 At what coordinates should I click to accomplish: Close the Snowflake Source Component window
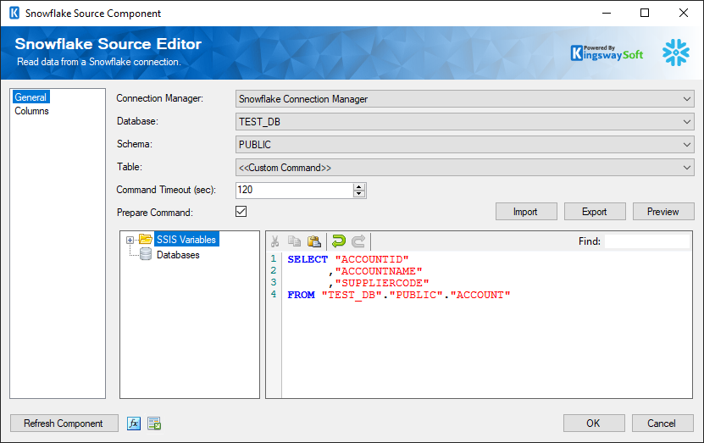click(684, 13)
